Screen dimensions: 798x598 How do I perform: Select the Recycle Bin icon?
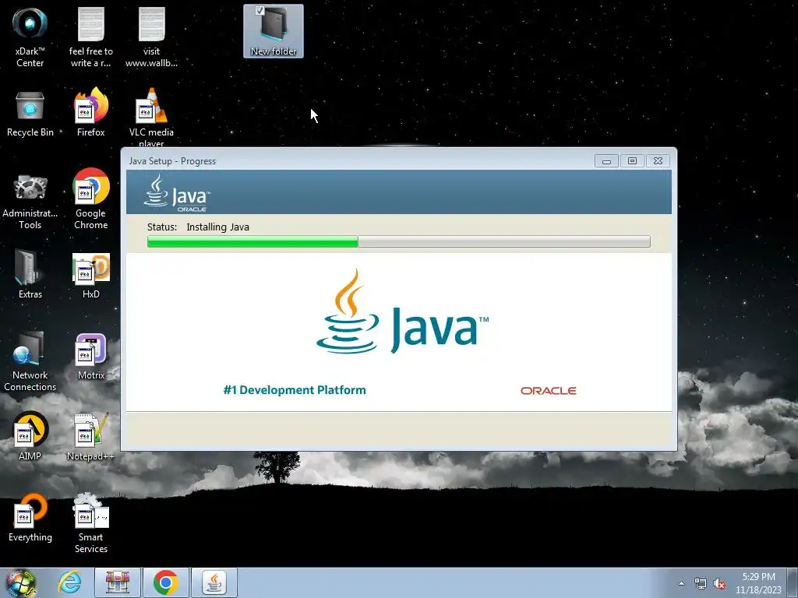pos(30,114)
